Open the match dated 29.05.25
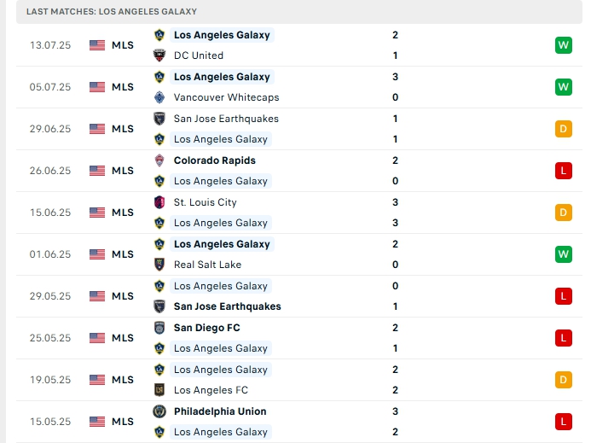 (50, 296)
